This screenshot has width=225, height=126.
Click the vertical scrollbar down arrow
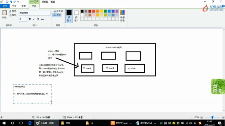point(224,110)
